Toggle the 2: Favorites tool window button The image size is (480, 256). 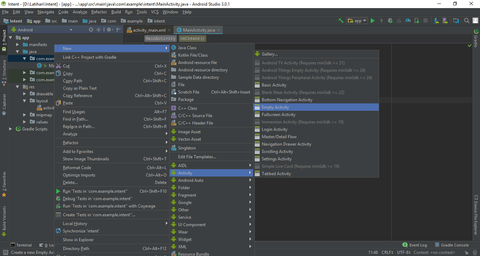pyautogui.click(x=4, y=184)
